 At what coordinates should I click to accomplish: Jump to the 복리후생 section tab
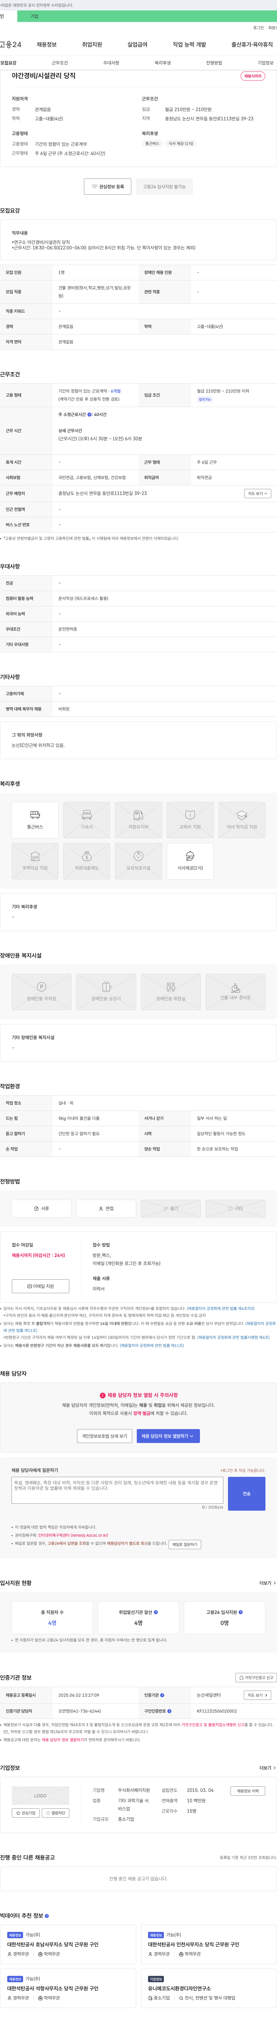pos(163,62)
